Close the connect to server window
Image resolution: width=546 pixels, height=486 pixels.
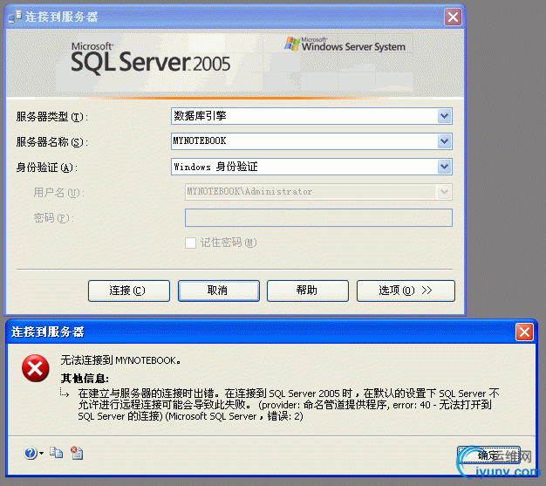click(453, 17)
